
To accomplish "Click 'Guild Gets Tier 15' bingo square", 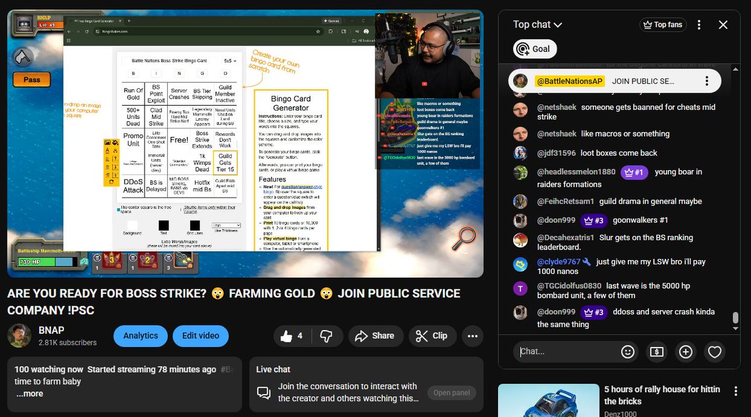I will tap(225, 163).
